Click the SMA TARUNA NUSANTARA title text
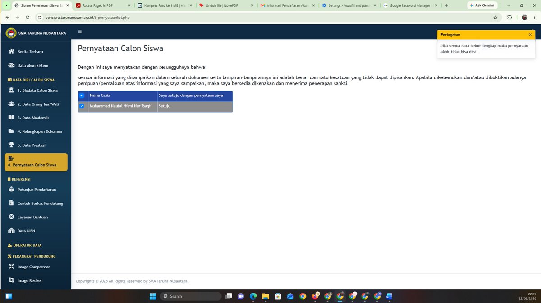Screen dimensions: 541x303 click(x=42, y=33)
